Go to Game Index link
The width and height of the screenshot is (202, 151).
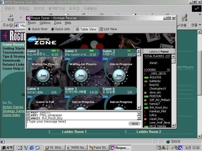pos(11,115)
